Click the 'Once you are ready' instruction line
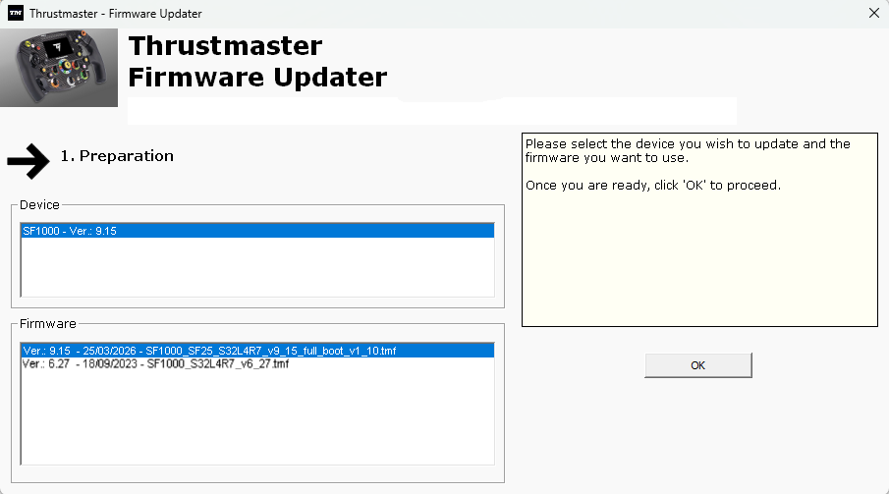 (653, 185)
